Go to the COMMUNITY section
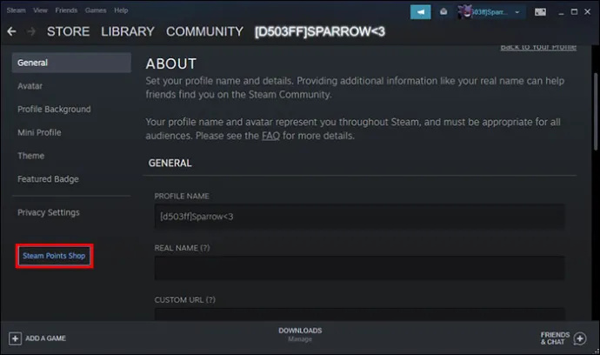600x355 pixels. point(204,31)
